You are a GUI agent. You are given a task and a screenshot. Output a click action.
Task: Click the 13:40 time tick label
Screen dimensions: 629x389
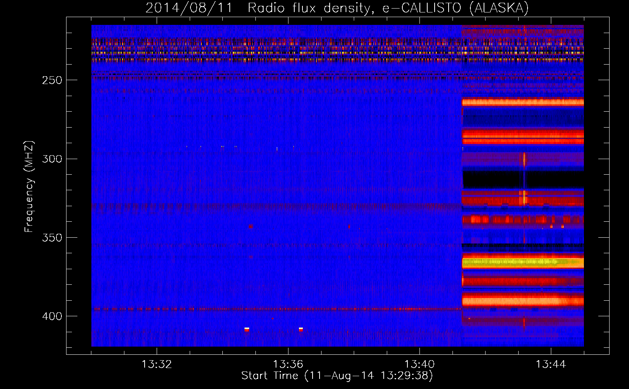click(x=419, y=364)
